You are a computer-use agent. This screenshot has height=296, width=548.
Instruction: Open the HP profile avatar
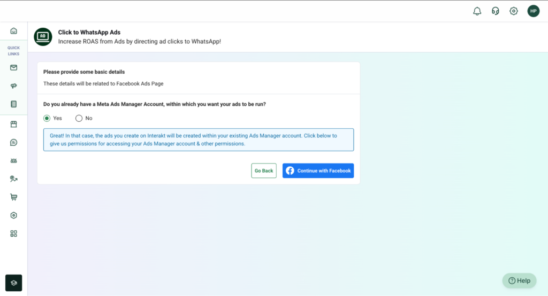534,11
